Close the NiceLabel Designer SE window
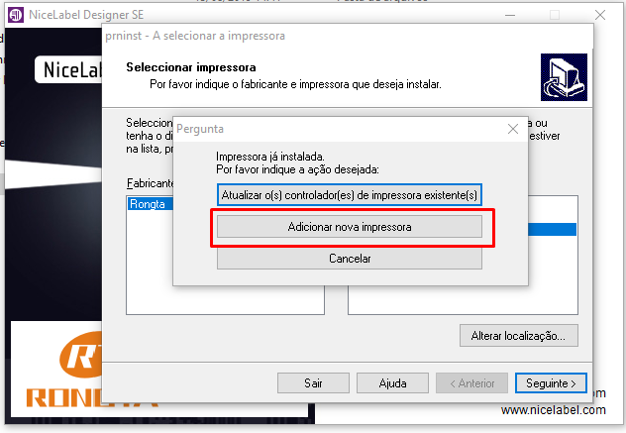This screenshot has width=626, height=433. (599, 15)
